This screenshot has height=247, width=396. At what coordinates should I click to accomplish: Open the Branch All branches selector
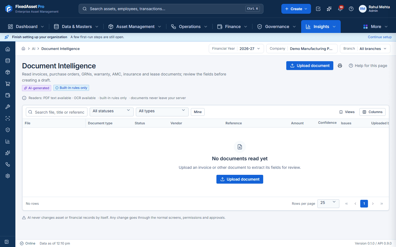coord(365,49)
